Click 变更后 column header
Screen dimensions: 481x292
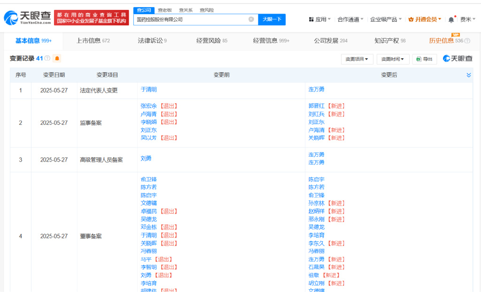pos(389,75)
